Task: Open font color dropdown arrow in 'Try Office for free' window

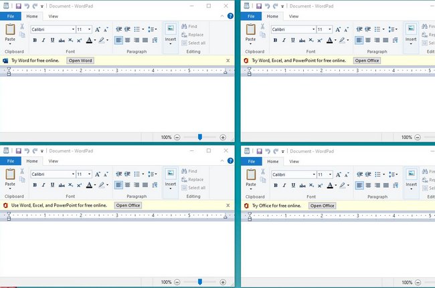Action: coord(336,185)
